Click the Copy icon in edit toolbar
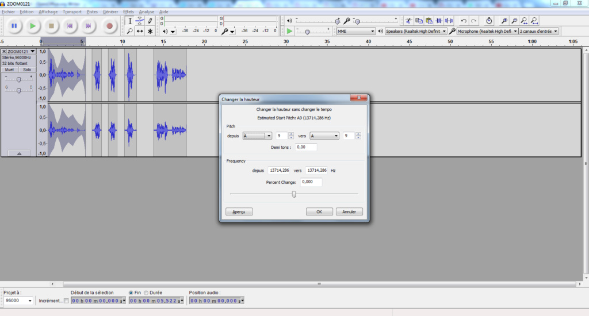The image size is (589, 316). pyautogui.click(x=419, y=21)
